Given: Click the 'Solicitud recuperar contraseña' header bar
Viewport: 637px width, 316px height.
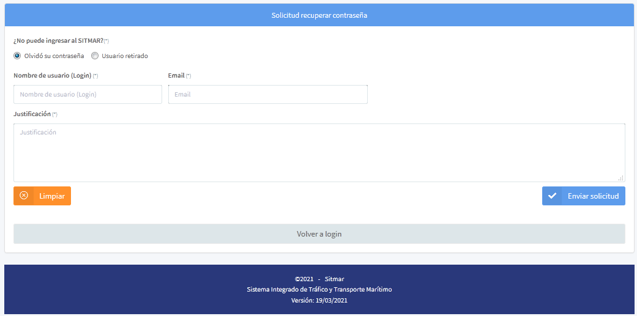Looking at the screenshot, I should [x=319, y=15].
